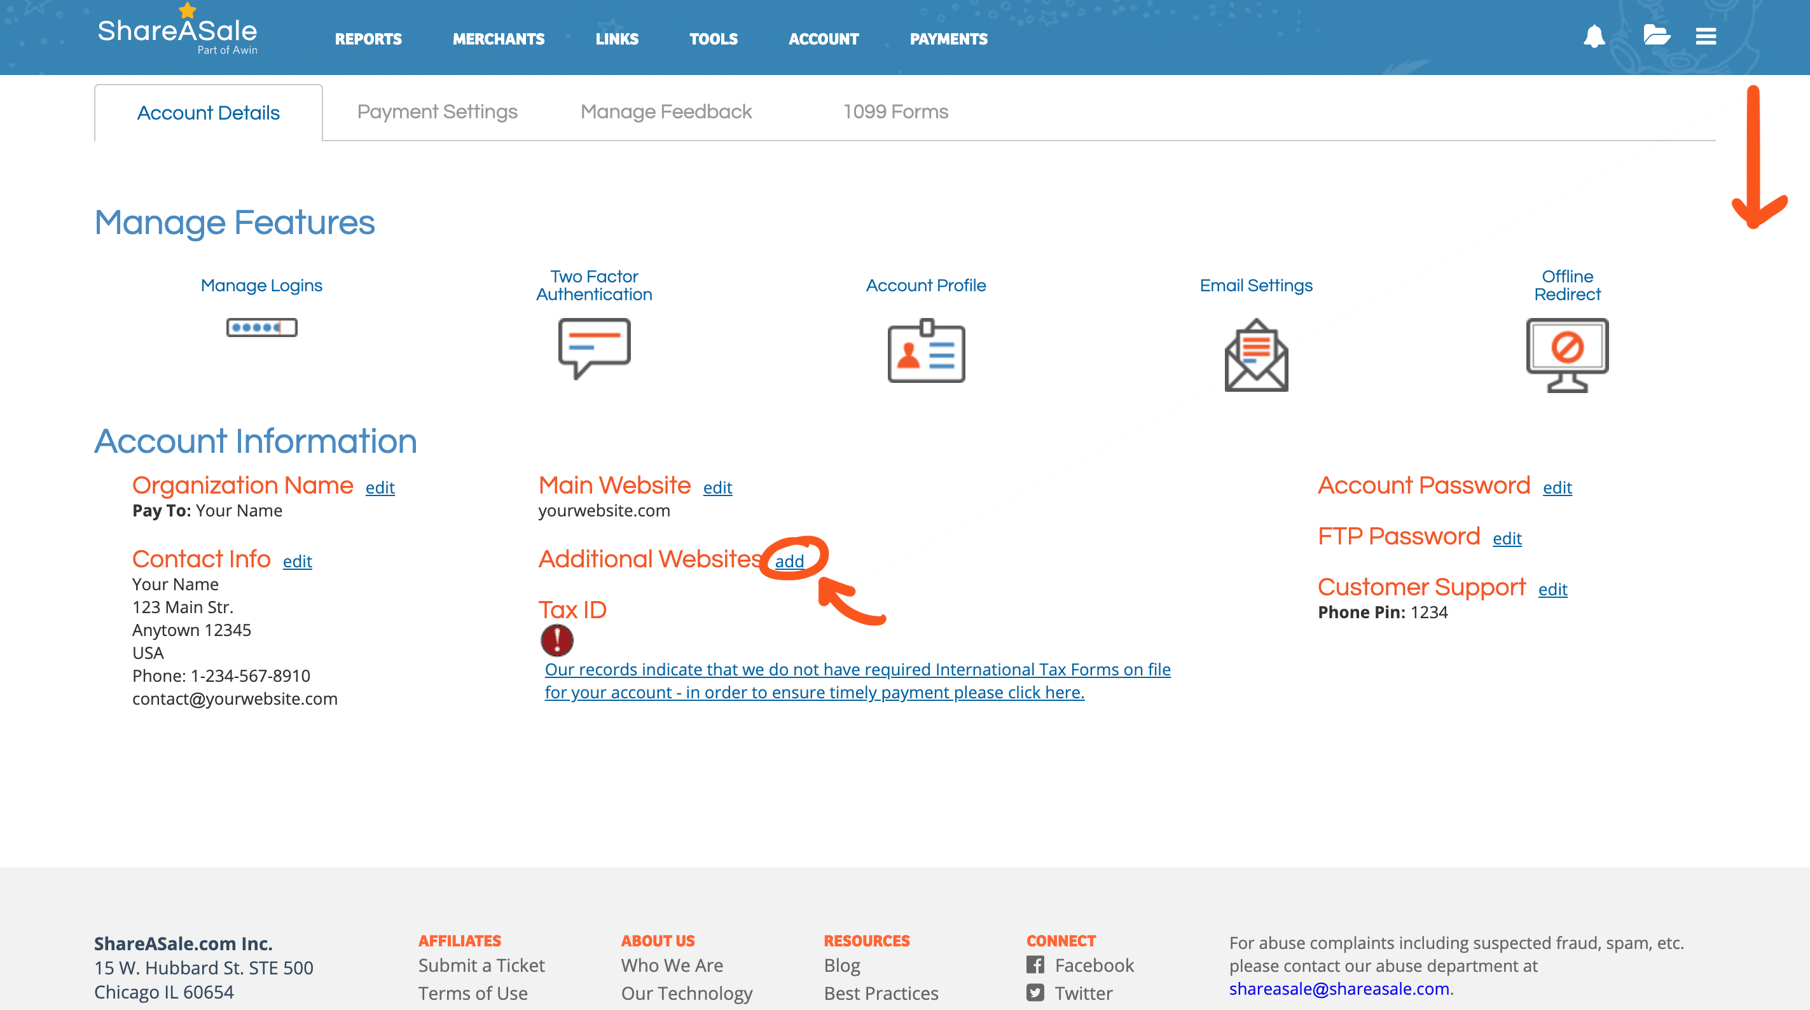Image resolution: width=1810 pixels, height=1010 pixels.
Task: Edit the Contact Info
Action: 297,562
